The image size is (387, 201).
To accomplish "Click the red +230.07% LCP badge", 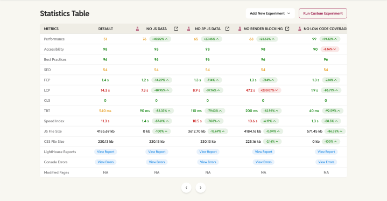I will click(x=269, y=90).
